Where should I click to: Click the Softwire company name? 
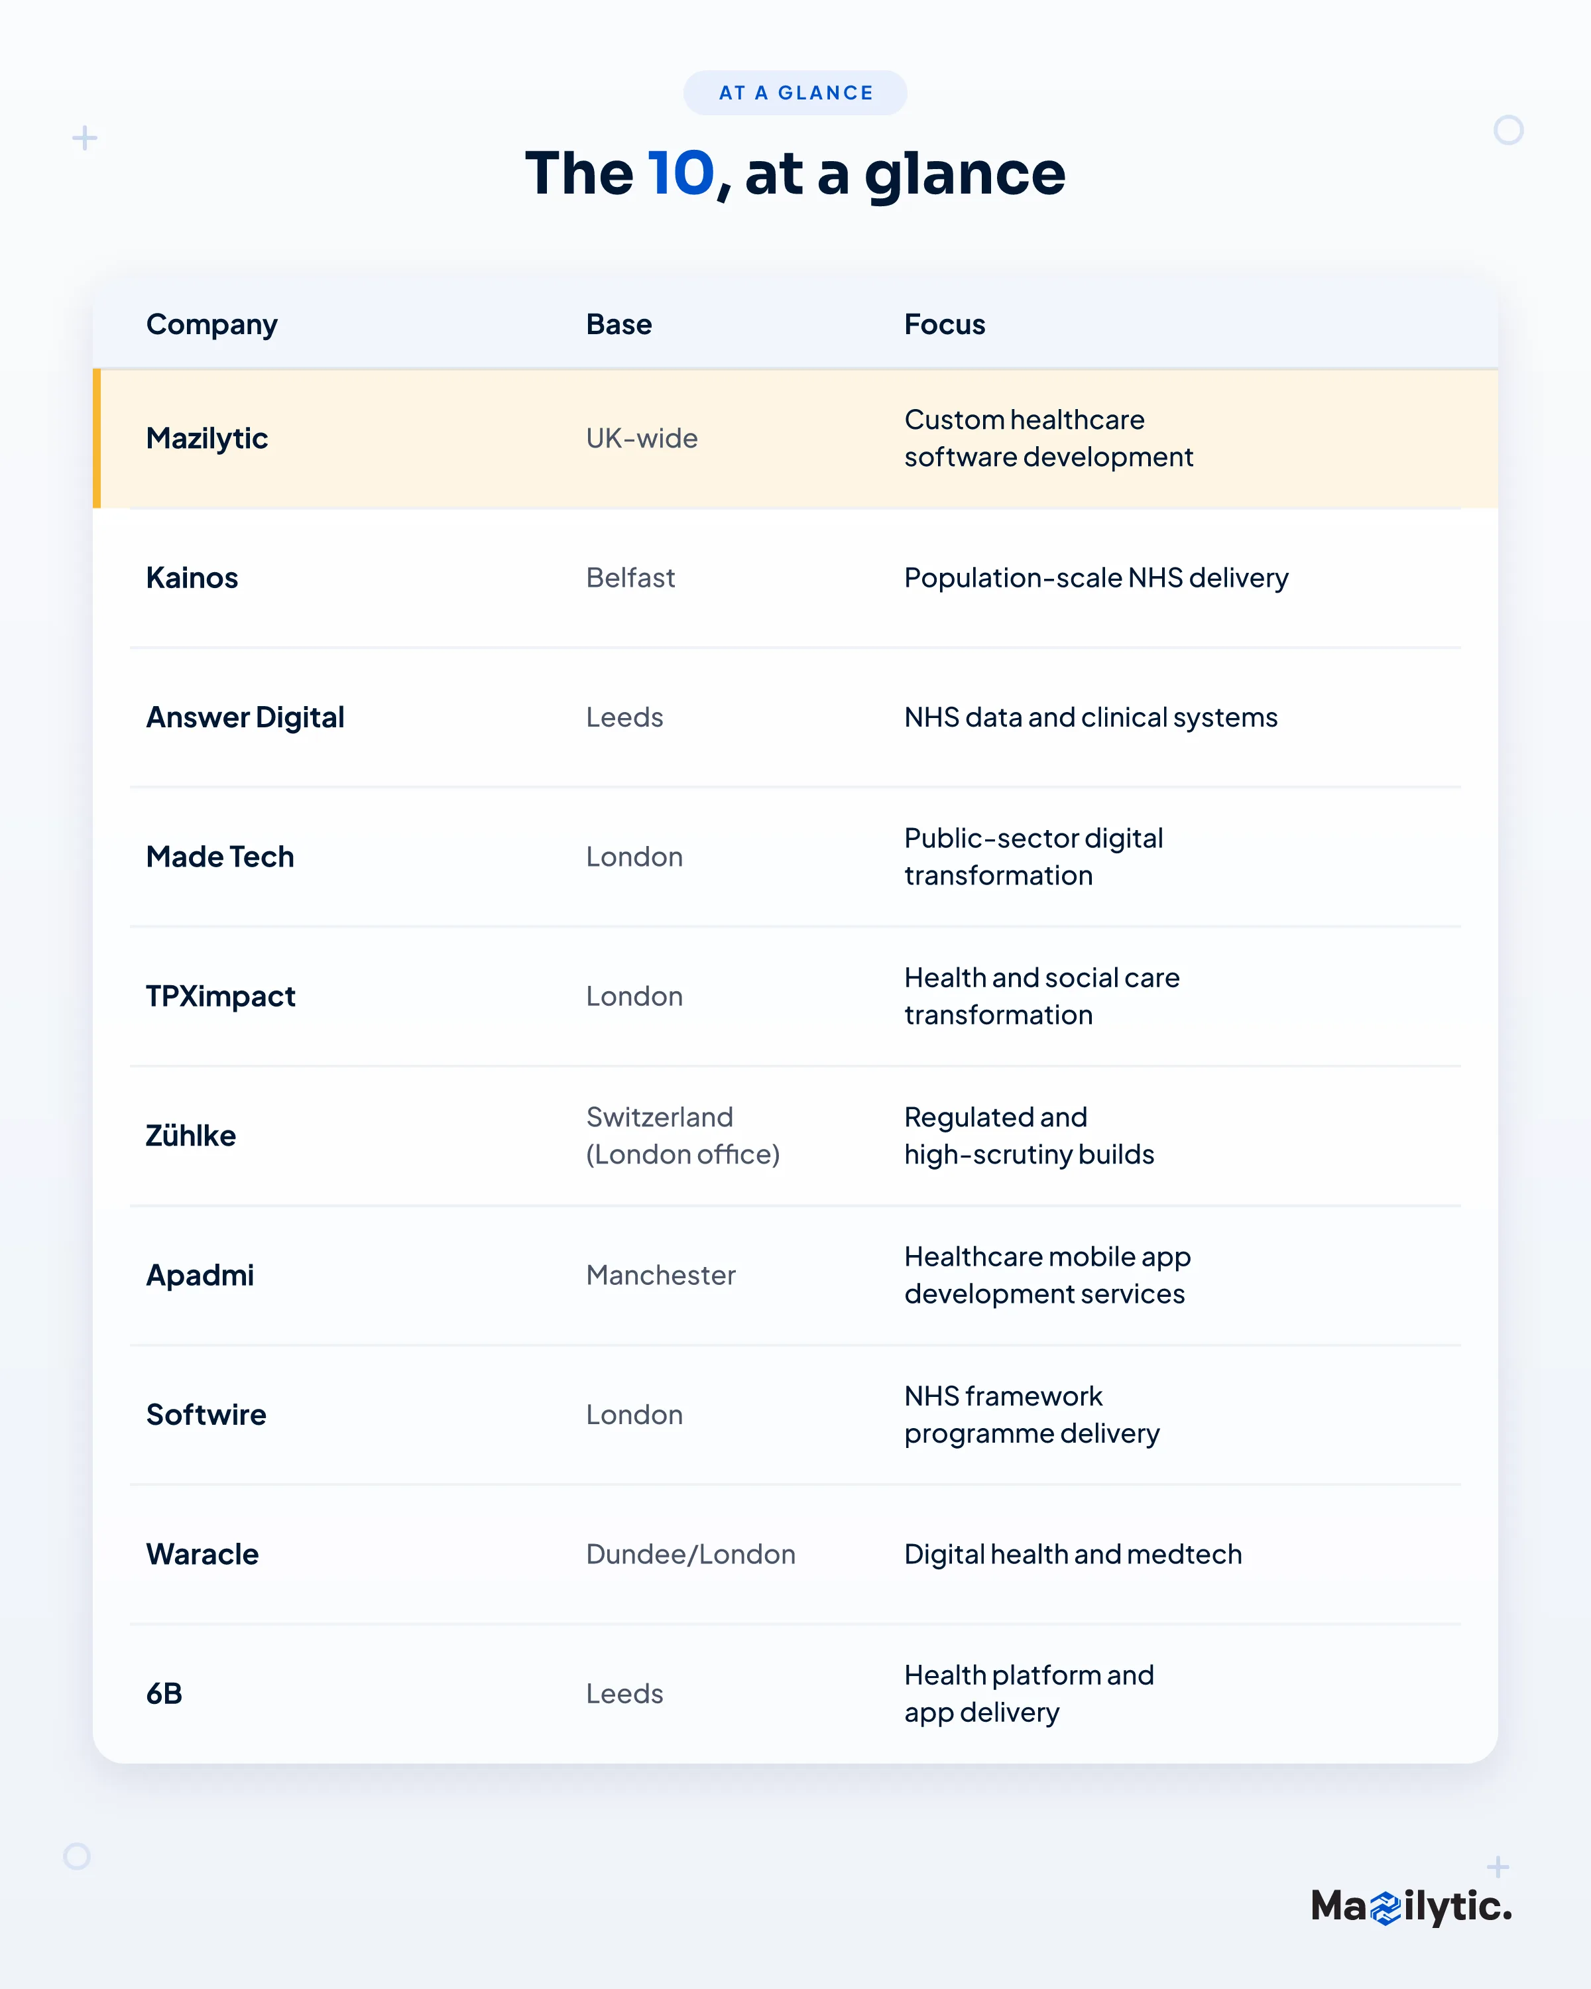[x=206, y=1414]
